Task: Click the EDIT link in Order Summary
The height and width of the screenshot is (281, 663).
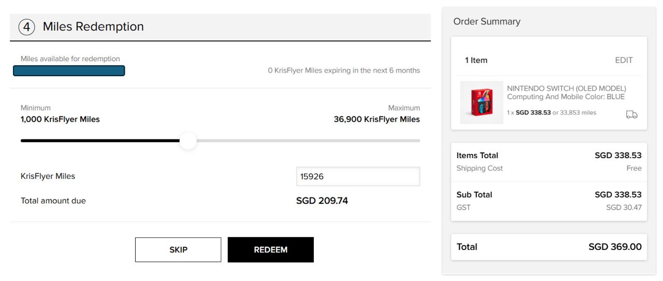Action: (x=624, y=60)
